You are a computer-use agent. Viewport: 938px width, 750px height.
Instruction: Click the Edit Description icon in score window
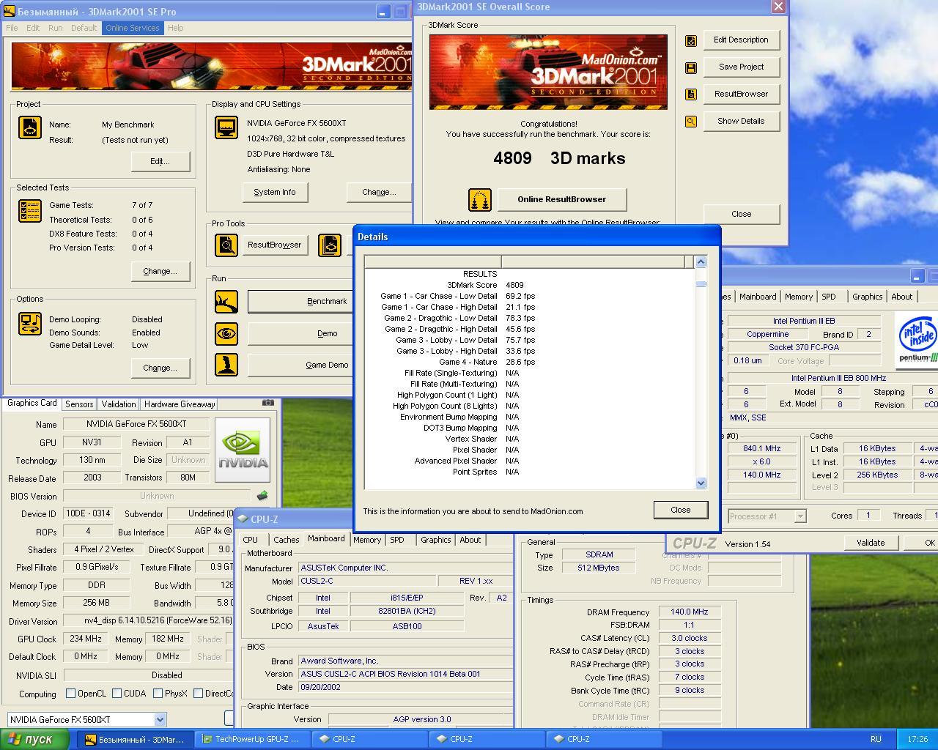pyautogui.click(x=690, y=40)
